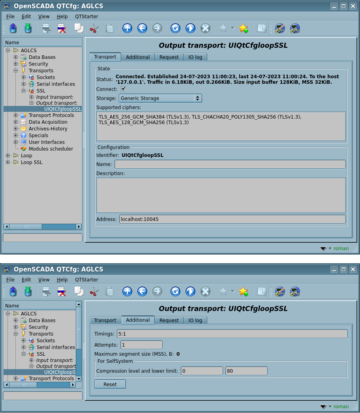Open the QTStarter menu in upper window
This screenshot has width=360, height=413.
pyautogui.click(x=86, y=17)
